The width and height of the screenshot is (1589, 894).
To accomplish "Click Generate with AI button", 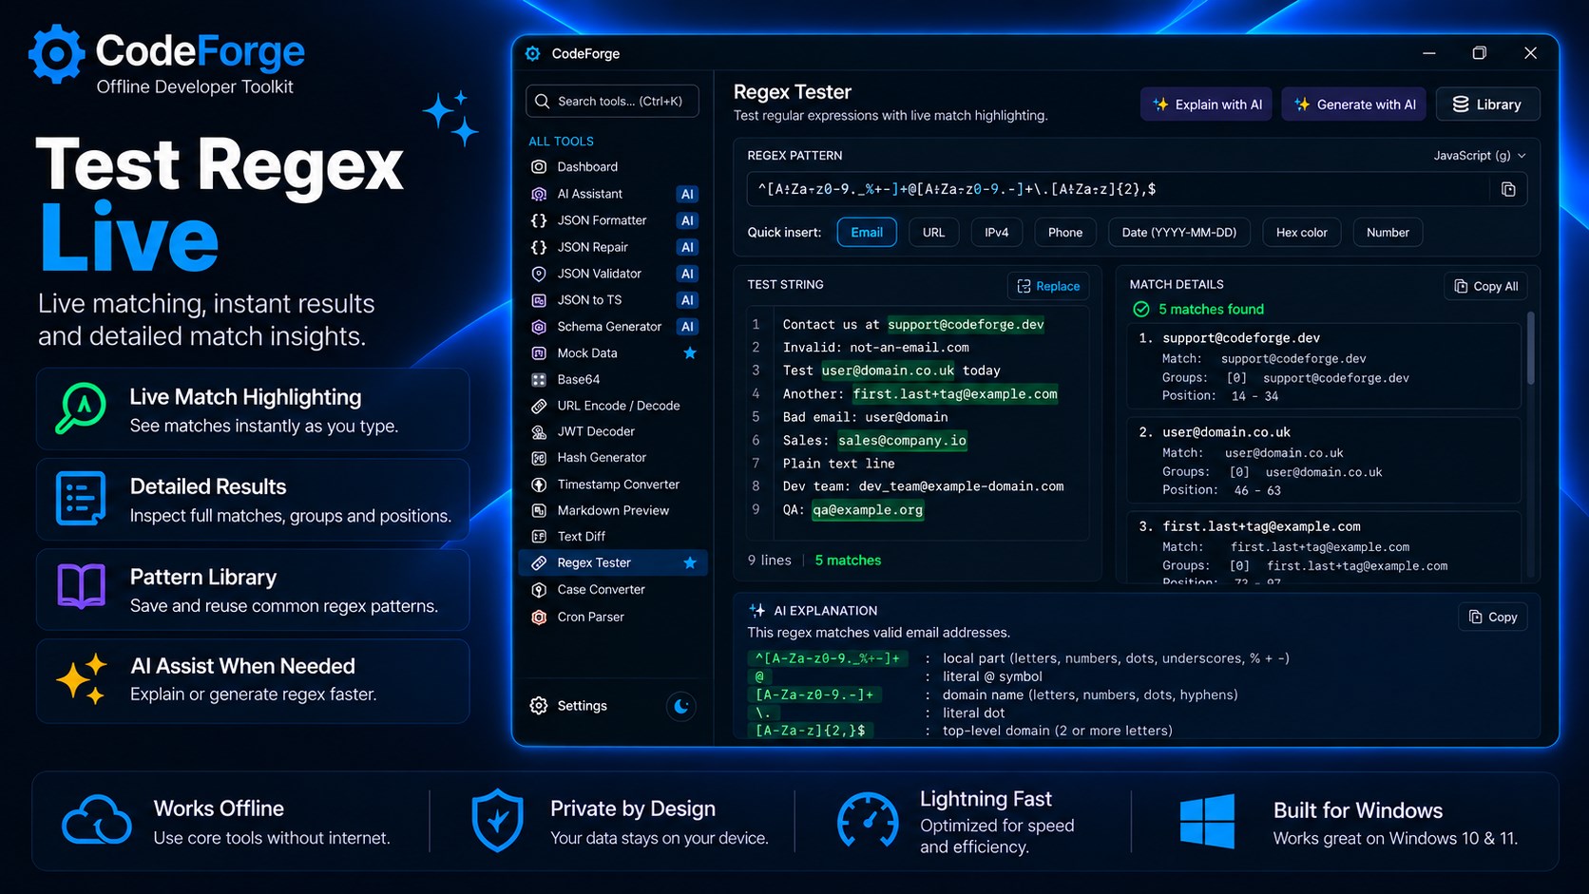I will [1354, 105].
